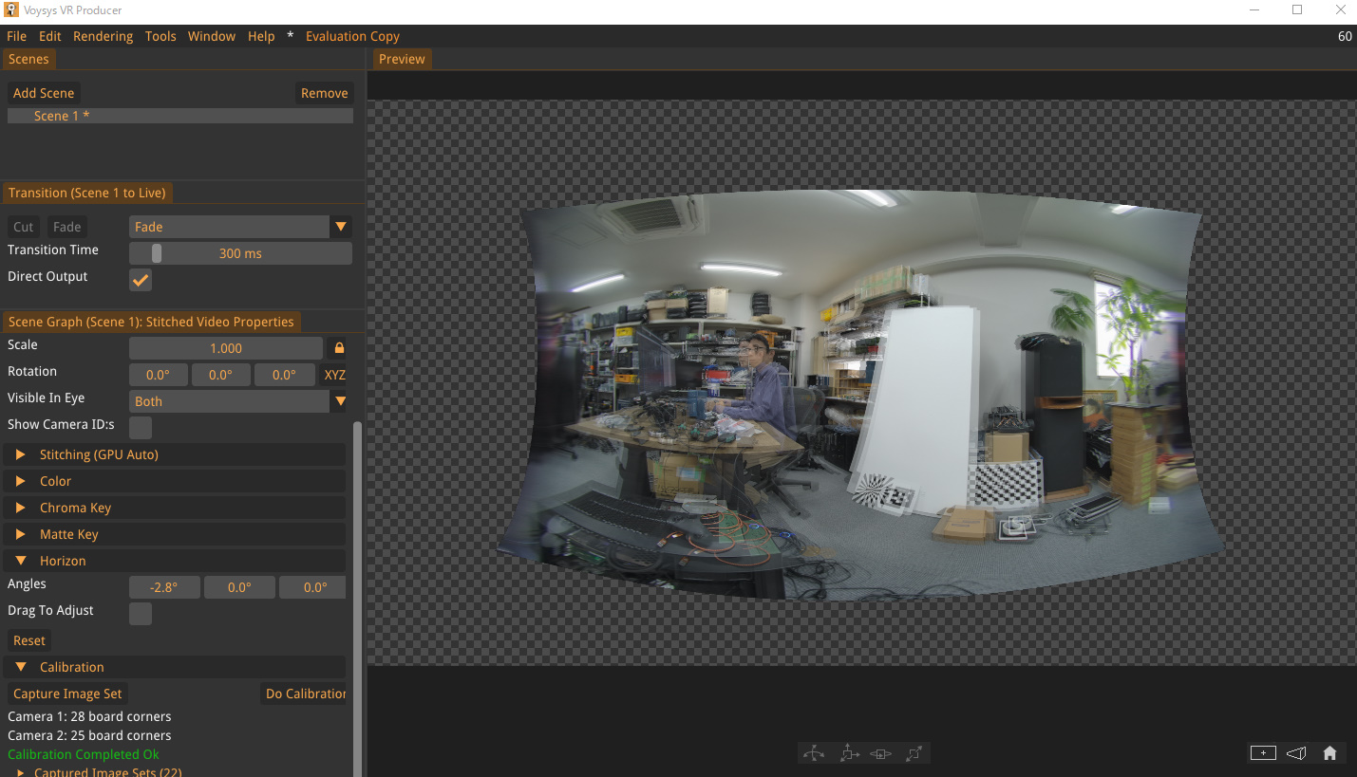Select the orbit-around-object gizmo icon
The width and height of the screenshot is (1357, 777).
pyautogui.click(x=881, y=753)
